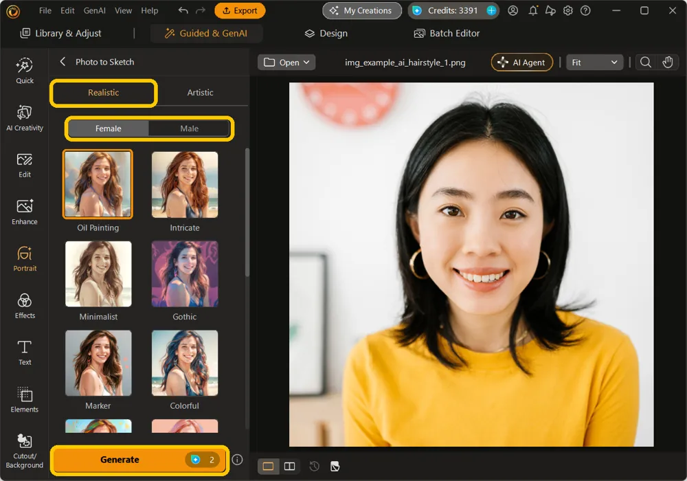Switch to split compare view
Image resolution: width=687 pixels, height=481 pixels.
click(290, 466)
